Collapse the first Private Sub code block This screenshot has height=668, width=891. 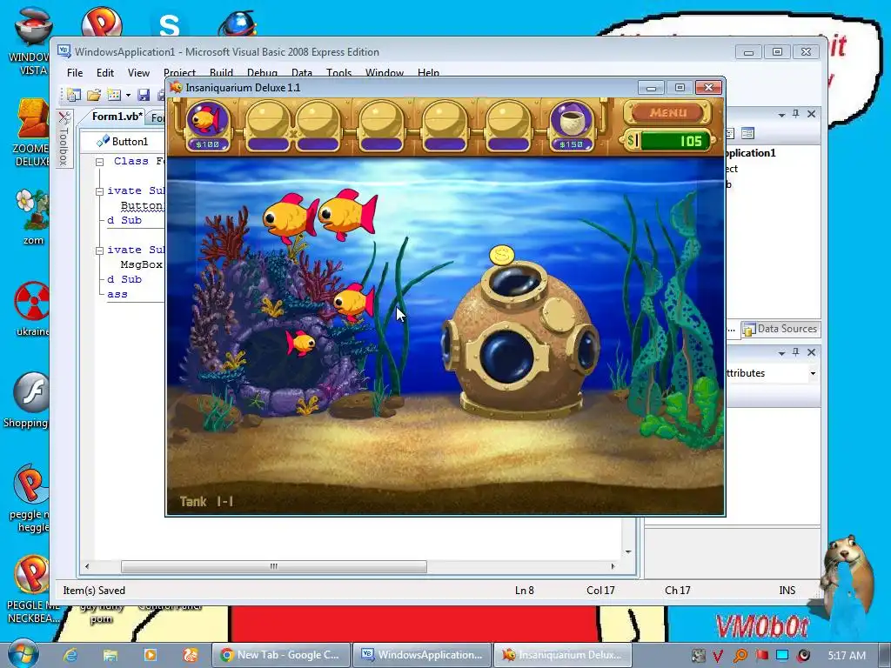tap(99, 191)
